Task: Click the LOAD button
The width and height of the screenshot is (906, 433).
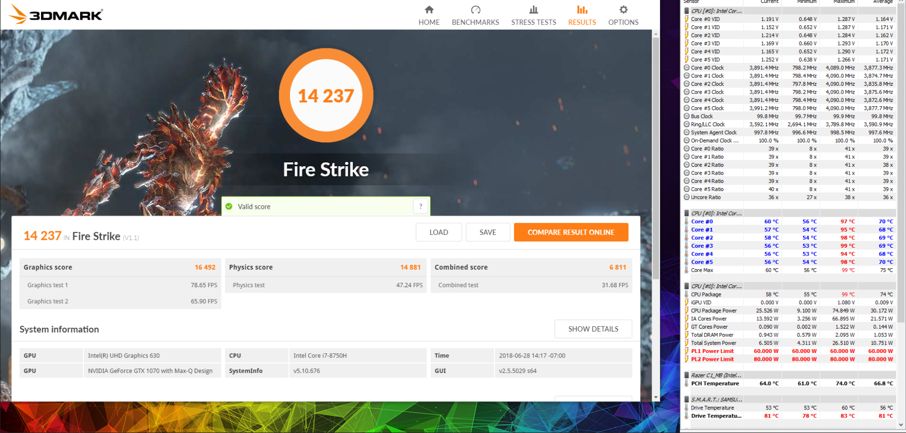Action: point(439,232)
